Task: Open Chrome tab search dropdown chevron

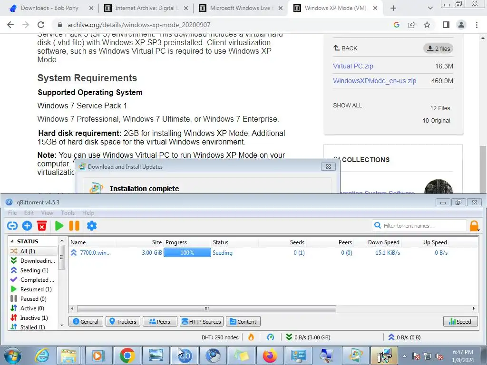Action: click(430, 8)
